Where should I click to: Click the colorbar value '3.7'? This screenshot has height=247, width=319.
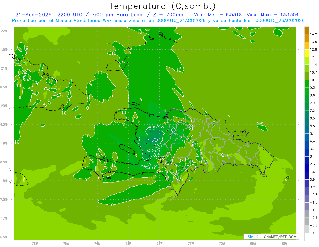coord(313,149)
